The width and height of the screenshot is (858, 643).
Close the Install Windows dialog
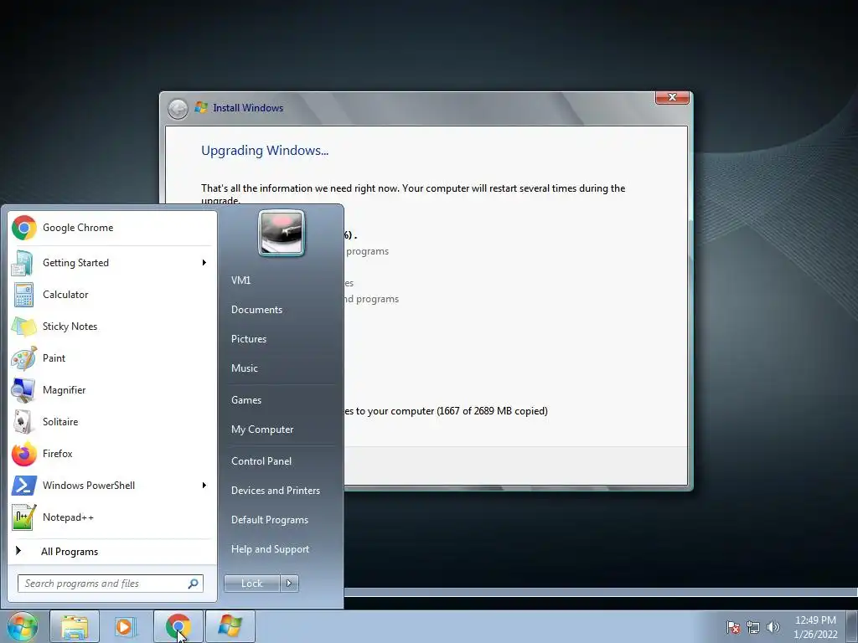[672, 97]
